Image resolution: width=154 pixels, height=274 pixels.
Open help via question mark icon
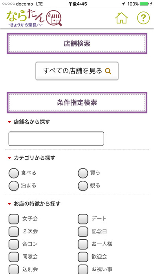[x=143, y=18]
